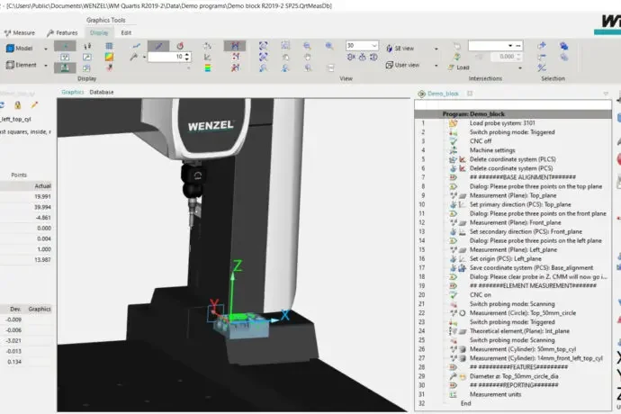The width and height of the screenshot is (621, 414).
Task: Rotate view about the Y axis icon
Action: point(362,57)
